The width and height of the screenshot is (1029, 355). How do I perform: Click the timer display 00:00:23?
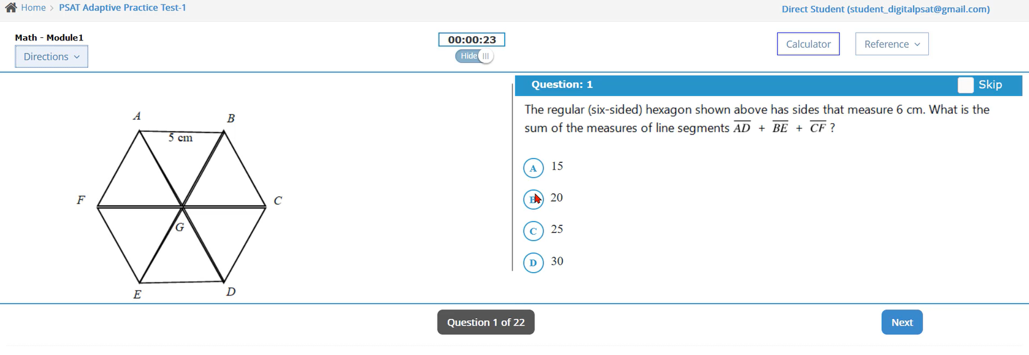pyautogui.click(x=472, y=40)
